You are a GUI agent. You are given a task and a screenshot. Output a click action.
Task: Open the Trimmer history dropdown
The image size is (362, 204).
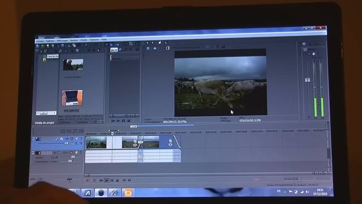click(x=114, y=50)
